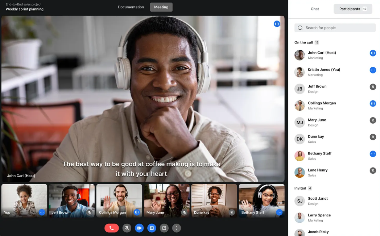Open more options in the call controls

(177, 228)
